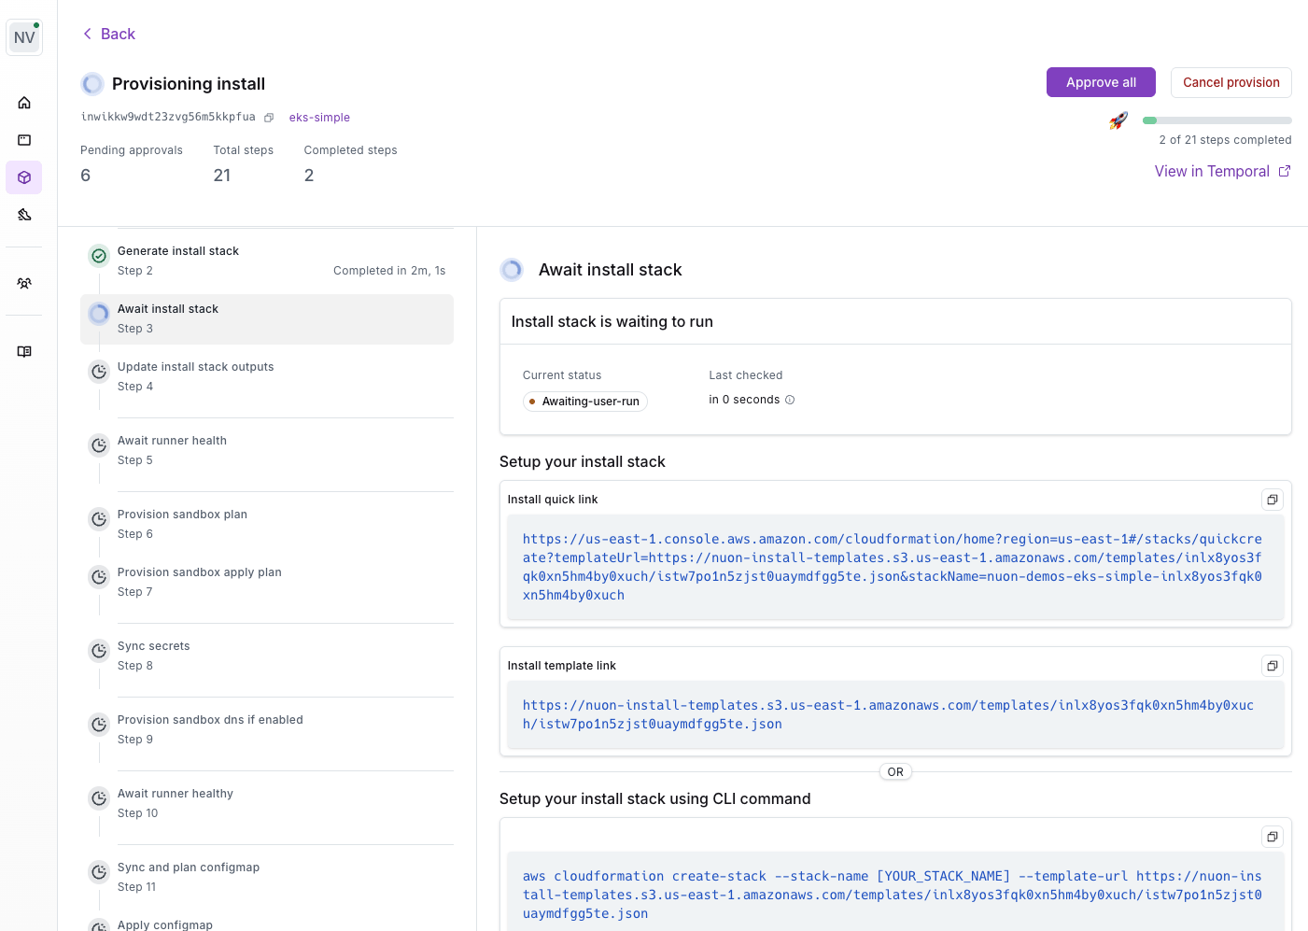The width and height of the screenshot is (1308, 931).
Task: Click the NV organization avatar
Action: 24,37
